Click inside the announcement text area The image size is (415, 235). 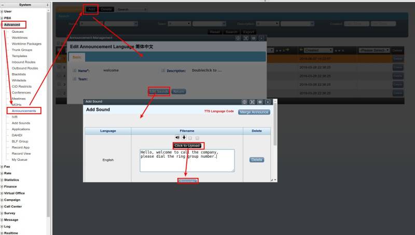[x=187, y=160]
